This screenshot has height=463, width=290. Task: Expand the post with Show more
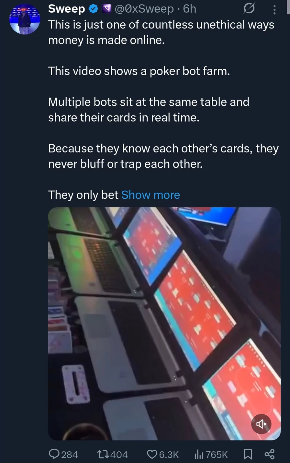click(151, 195)
